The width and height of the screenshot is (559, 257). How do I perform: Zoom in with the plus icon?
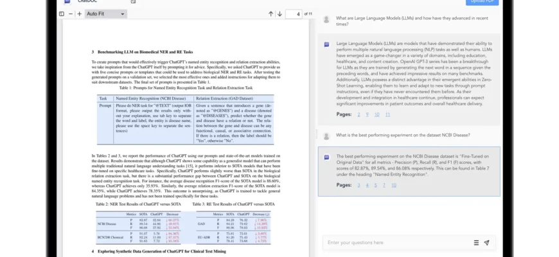point(79,13)
